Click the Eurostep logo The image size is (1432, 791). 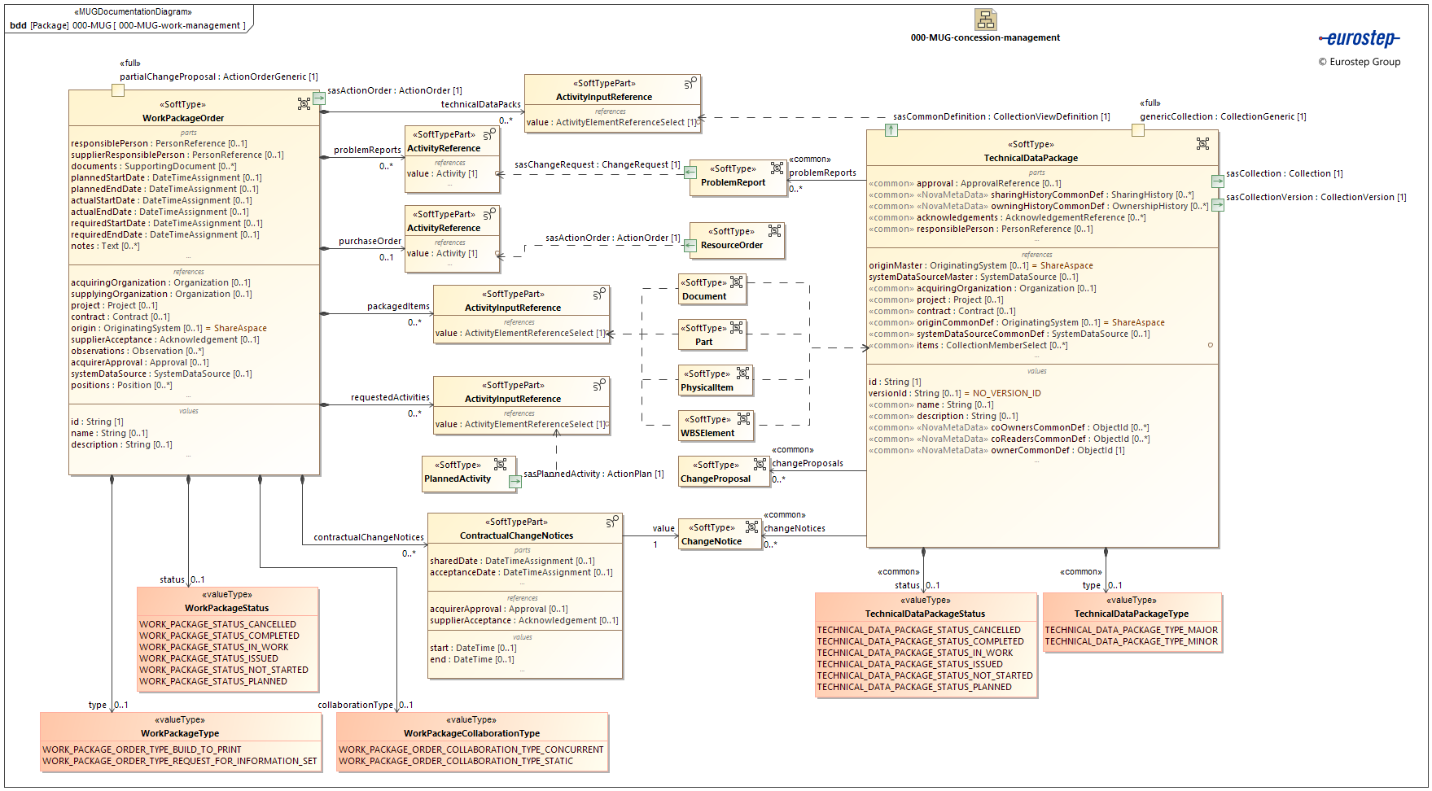pos(1359,39)
